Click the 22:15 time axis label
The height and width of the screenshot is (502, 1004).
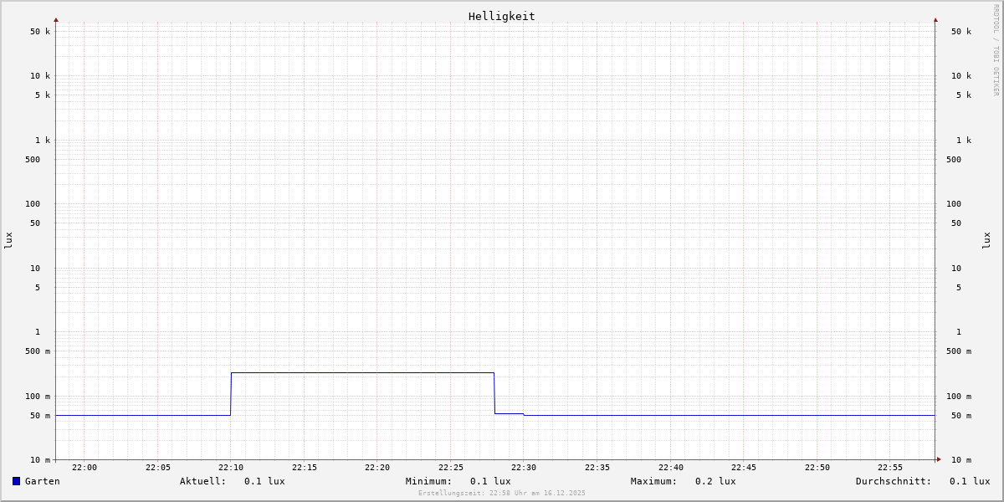(305, 468)
